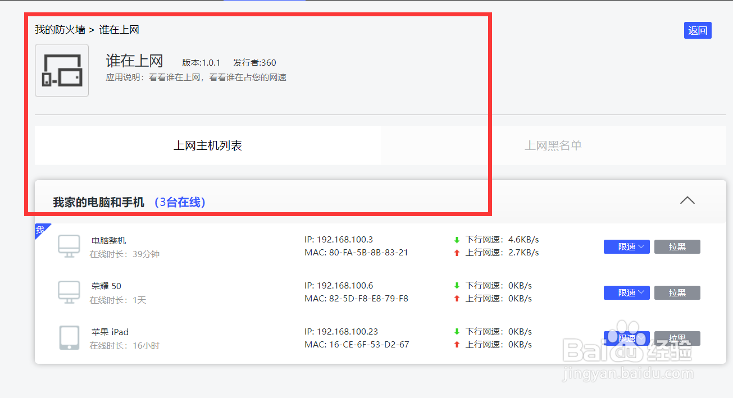The width and height of the screenshot is (733, 398).
Task: Click the green download arrow for 苹果 iPad
Action: [457, 332]
